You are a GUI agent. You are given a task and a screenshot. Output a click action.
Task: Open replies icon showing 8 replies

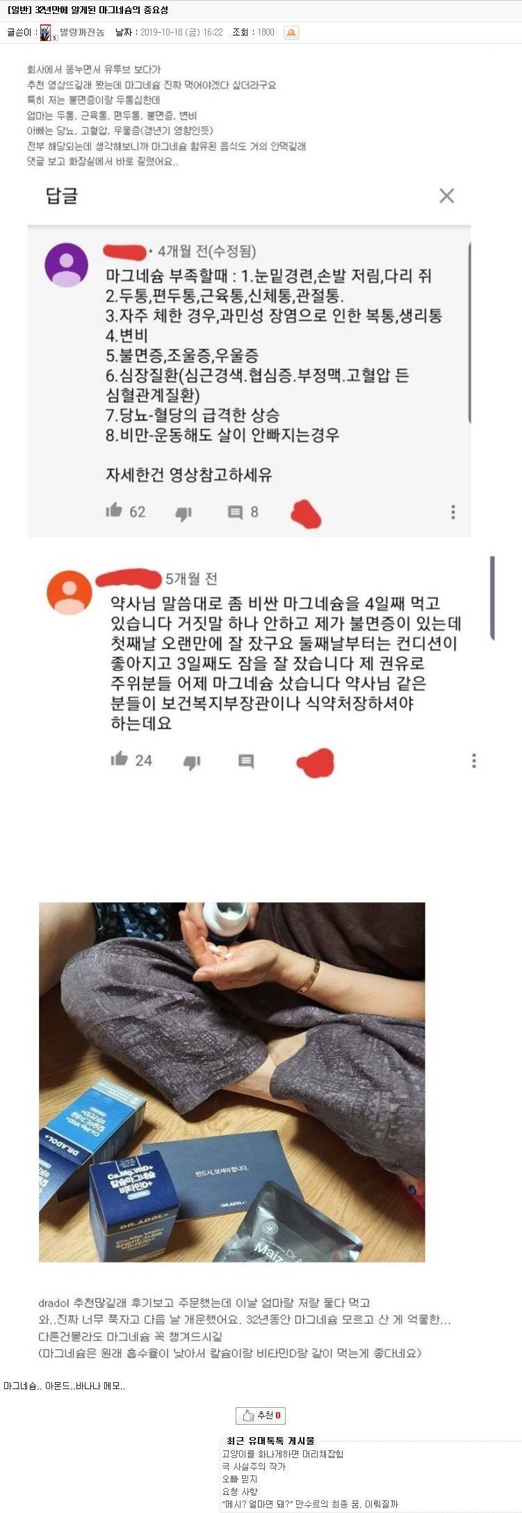[235, 512]
